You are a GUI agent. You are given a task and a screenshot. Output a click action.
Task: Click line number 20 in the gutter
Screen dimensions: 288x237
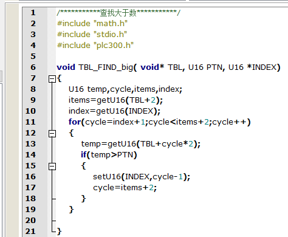pyautogui.click(x=30, y=221)
